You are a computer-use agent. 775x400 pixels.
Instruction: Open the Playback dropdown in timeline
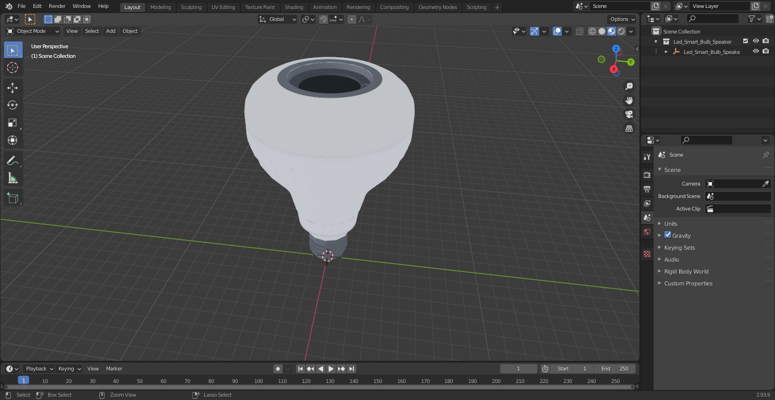point(39,369)
